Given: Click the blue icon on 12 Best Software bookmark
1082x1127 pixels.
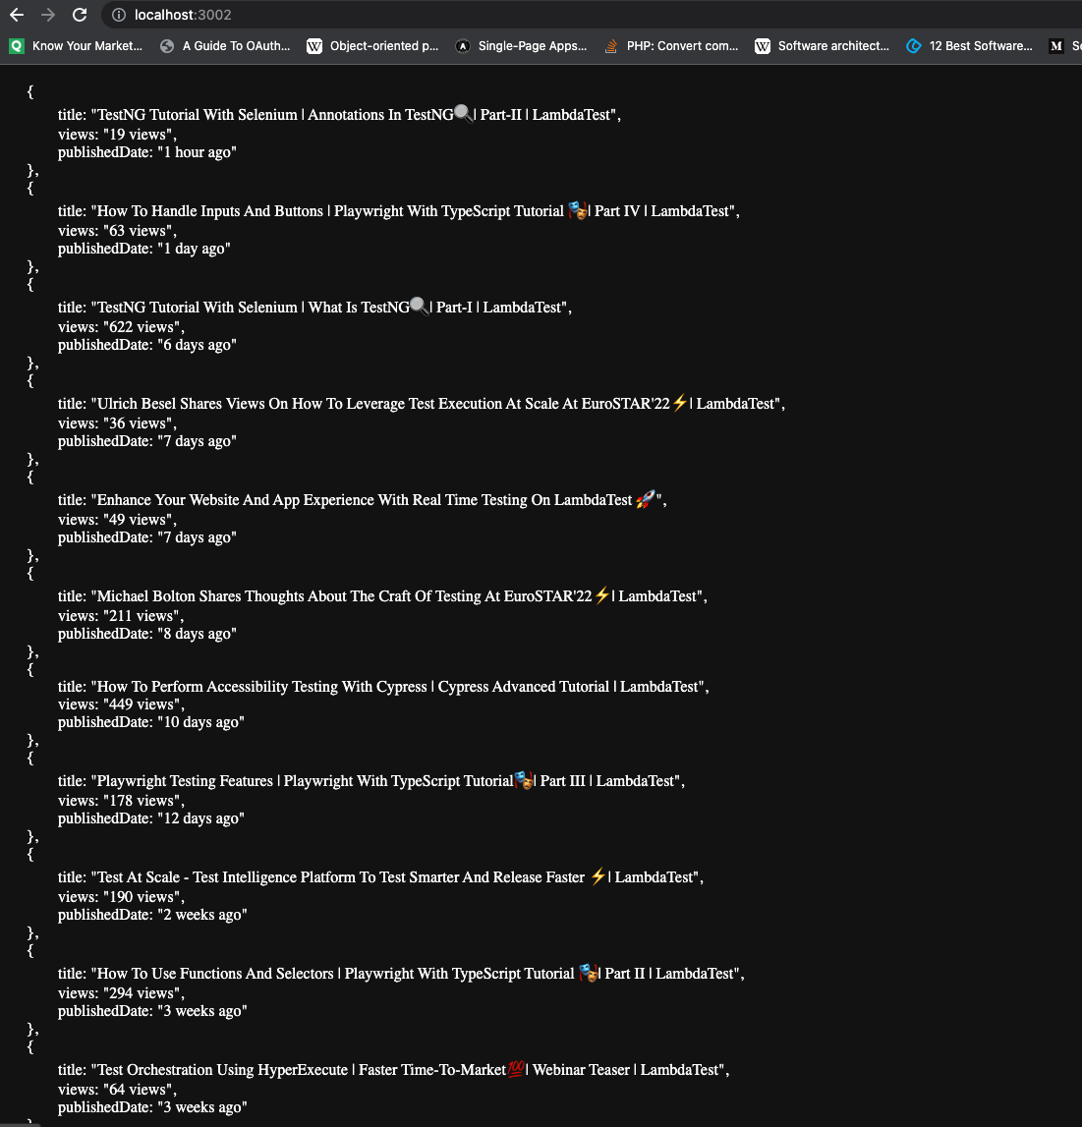Looking at the screenshot, I should [914, 45].
